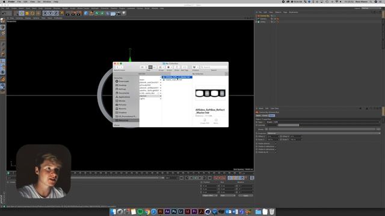385x216 pixels.
Task: Switch Finder to column view
Action: 150,67
